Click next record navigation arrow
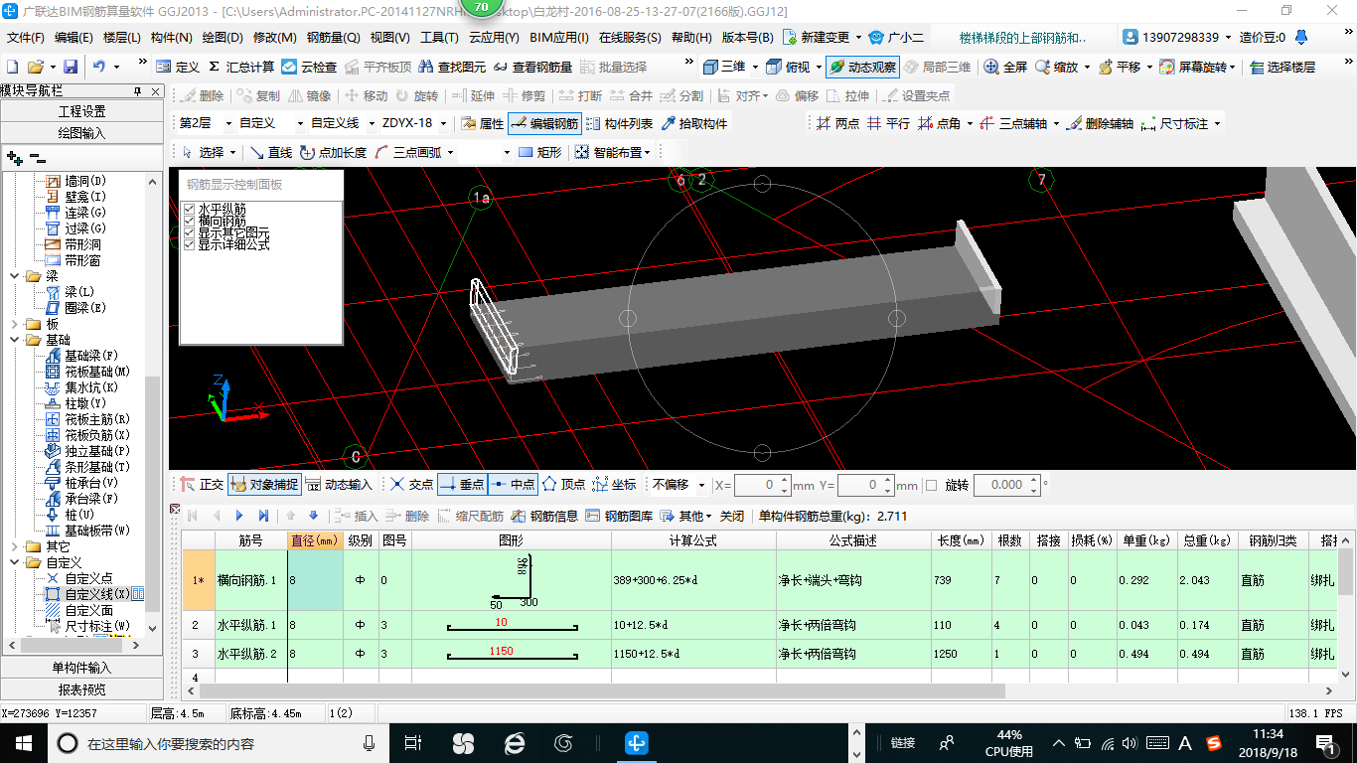 [239, 516]
